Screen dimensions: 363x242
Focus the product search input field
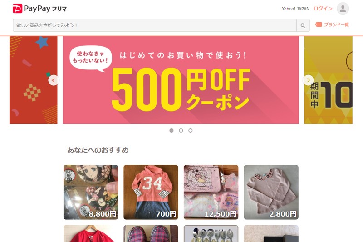155,25
